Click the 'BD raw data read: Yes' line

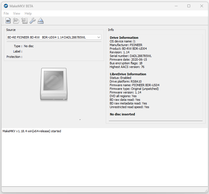pyautogui.click(x=125, y=100)
